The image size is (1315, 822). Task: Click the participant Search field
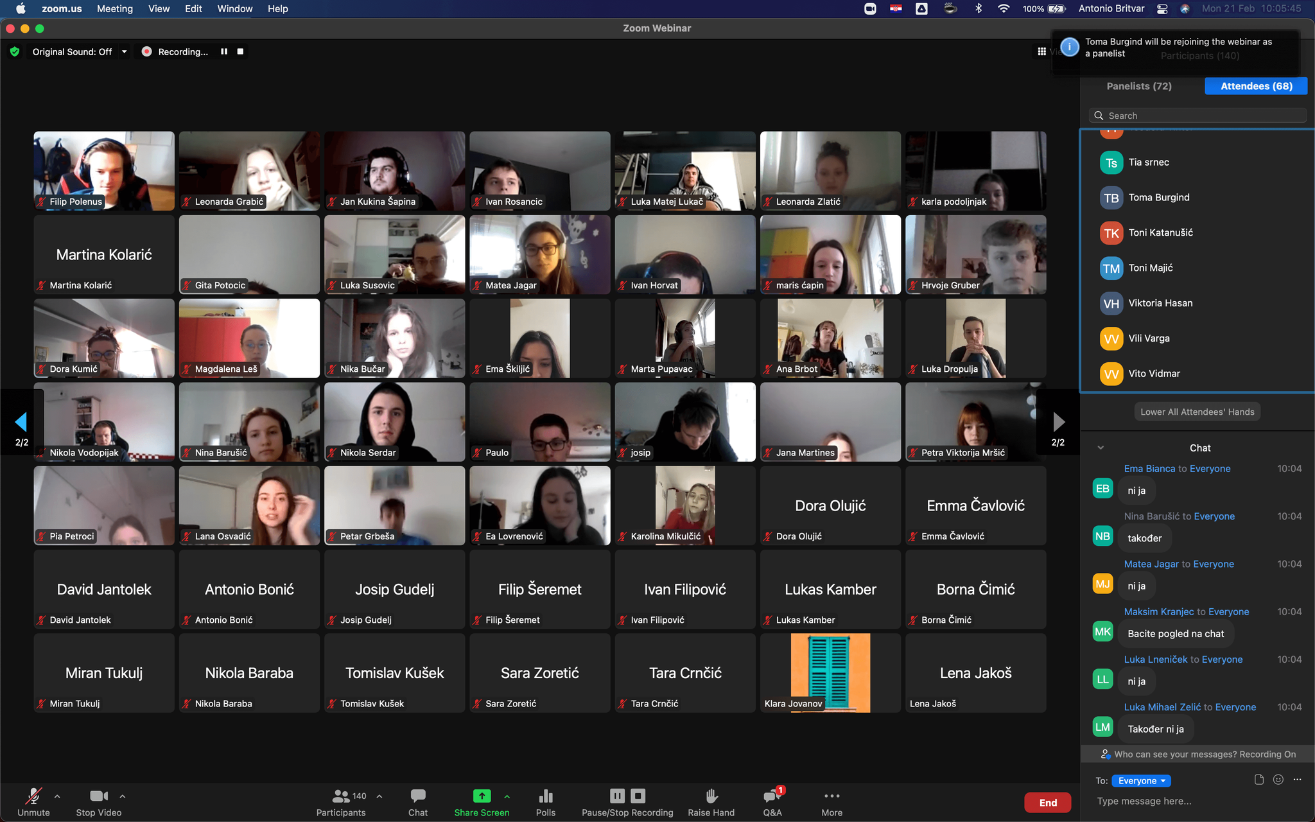1197,116
